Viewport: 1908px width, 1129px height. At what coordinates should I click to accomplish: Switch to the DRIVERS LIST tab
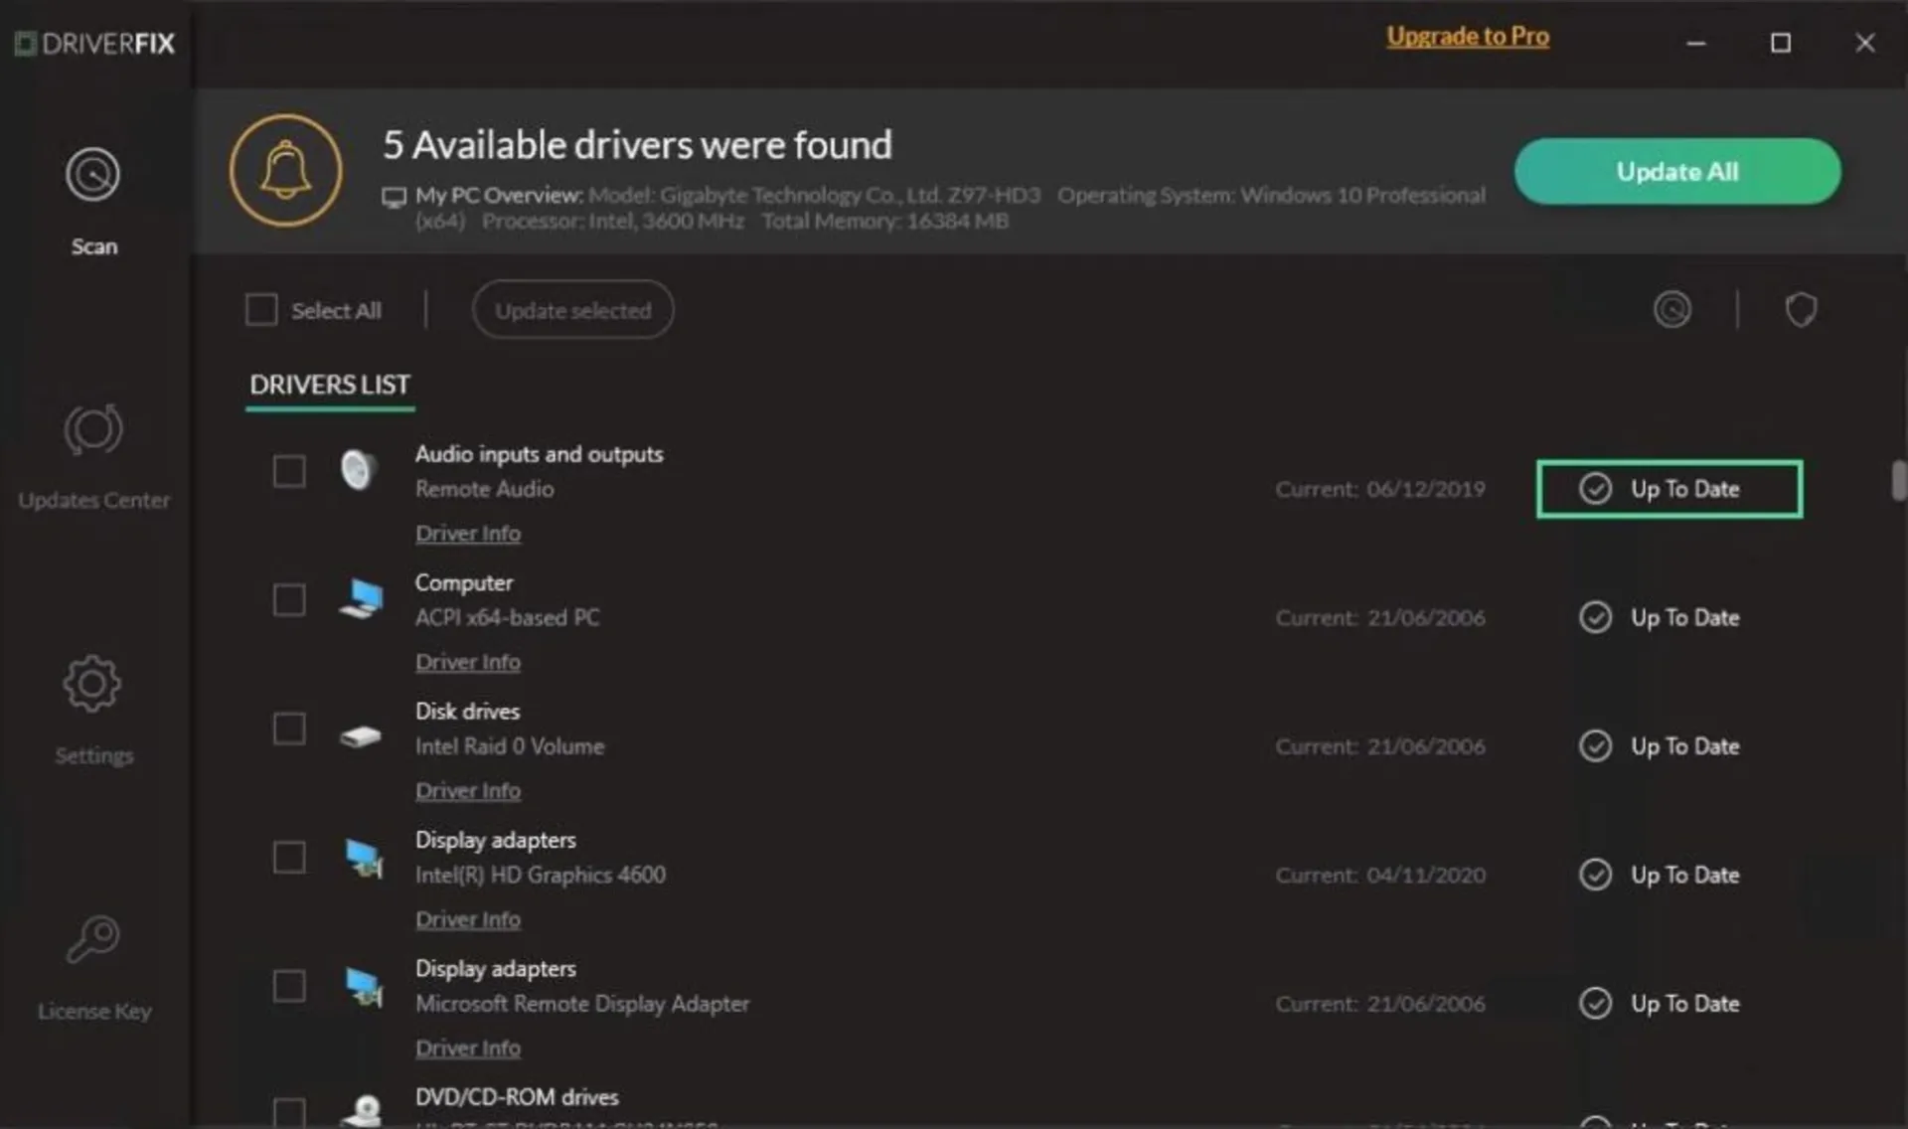point(330,385)
